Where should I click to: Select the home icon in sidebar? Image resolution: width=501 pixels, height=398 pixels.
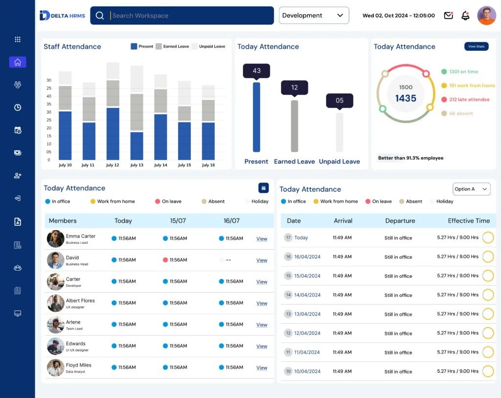click(x=18, y=62)
